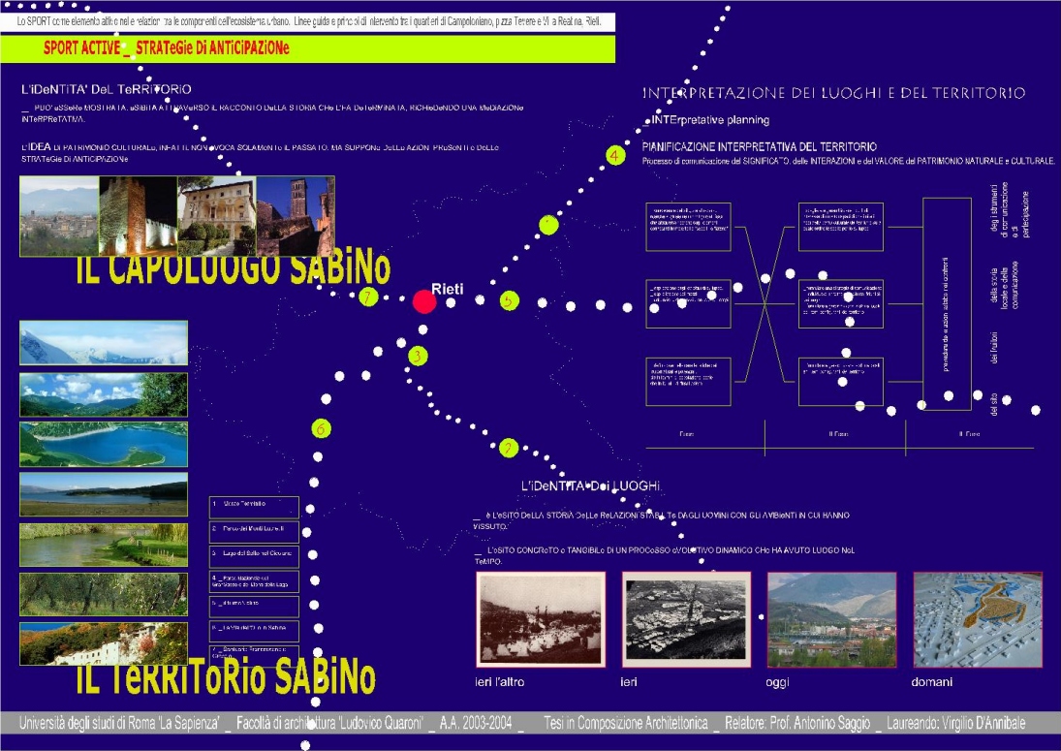Open the 'Monte Terminillo' legend entry
The height and width of the screenshot is (751, 1061).
(254, 505)
